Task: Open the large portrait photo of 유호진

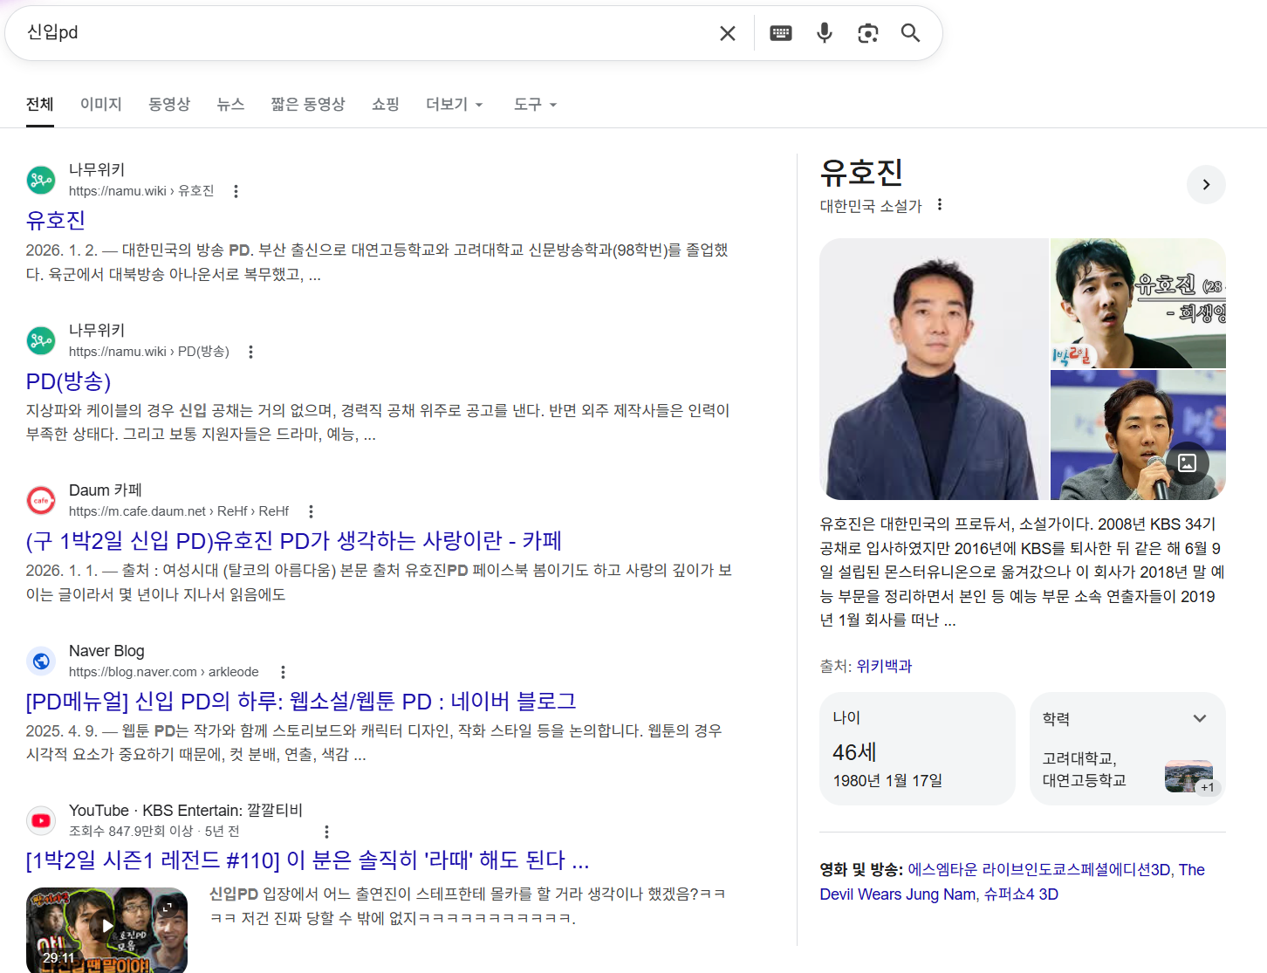Action: pos(934,369)
